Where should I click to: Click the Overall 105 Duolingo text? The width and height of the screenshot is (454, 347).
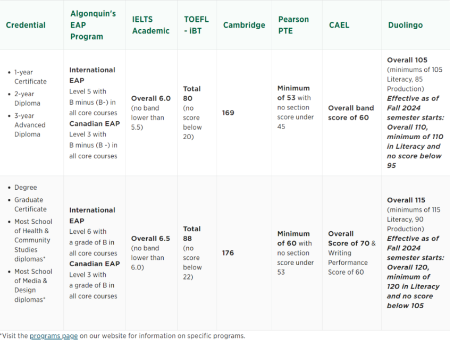coord(407,60)
